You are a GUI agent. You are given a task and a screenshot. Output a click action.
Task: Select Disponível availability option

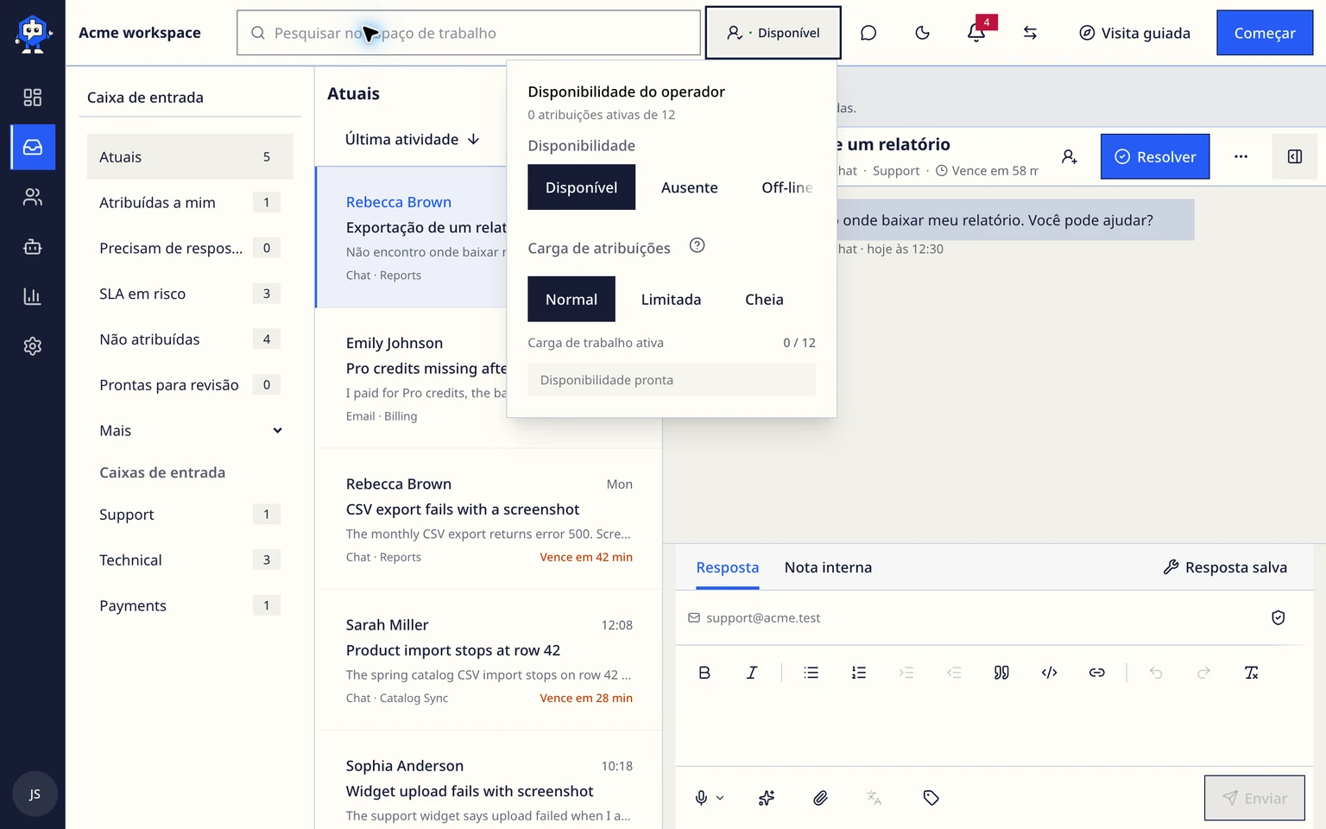581,187
